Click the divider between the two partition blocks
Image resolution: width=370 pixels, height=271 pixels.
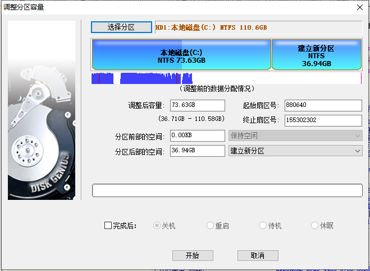pos(272,55)
